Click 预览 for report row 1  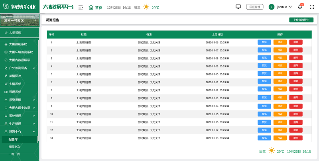click(264, 42)
